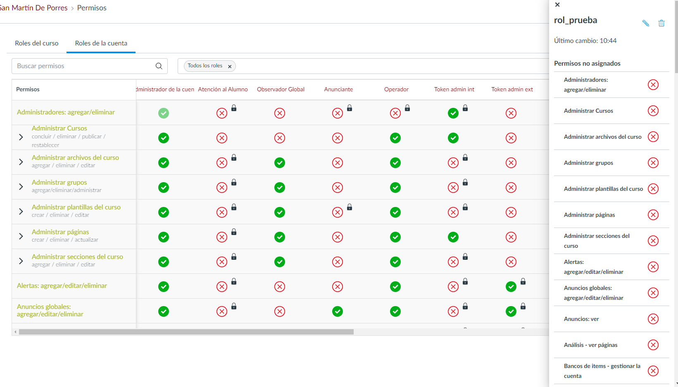
Task: Click Operador's check for 'Administrar secciones del curso'
Action: (395, 262)
